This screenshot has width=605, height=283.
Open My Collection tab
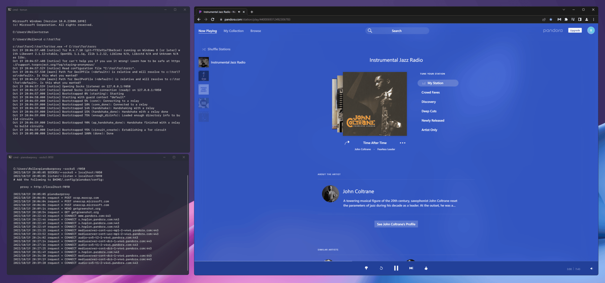coord(234,31)
